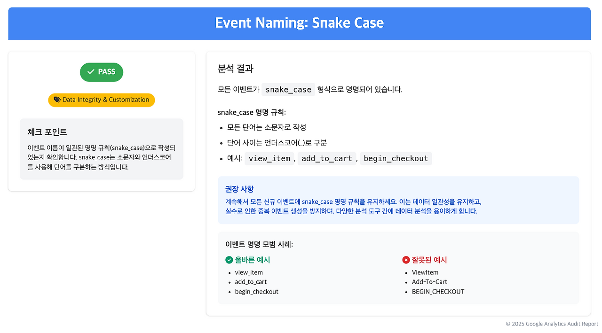The image size is (602, 333).
Task: Click the view_item code example
Action: (x=269, y=158)
